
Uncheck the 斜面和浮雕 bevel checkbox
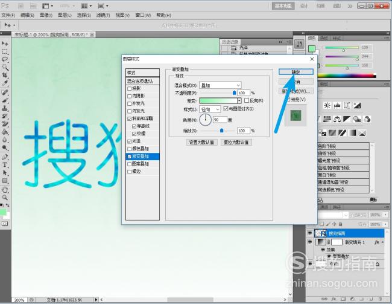pos(129,118)
